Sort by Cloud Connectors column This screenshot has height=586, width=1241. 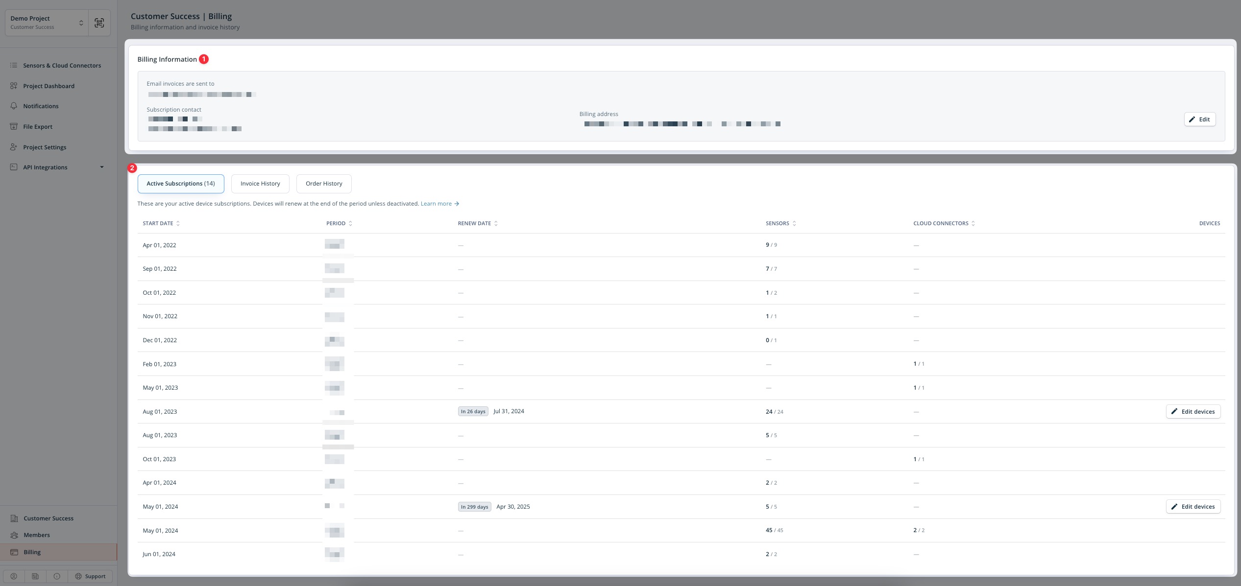(944, 223)
